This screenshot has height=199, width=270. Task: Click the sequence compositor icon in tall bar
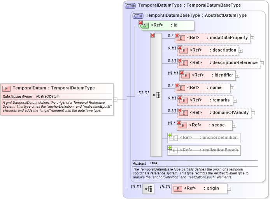pos(156,95)
